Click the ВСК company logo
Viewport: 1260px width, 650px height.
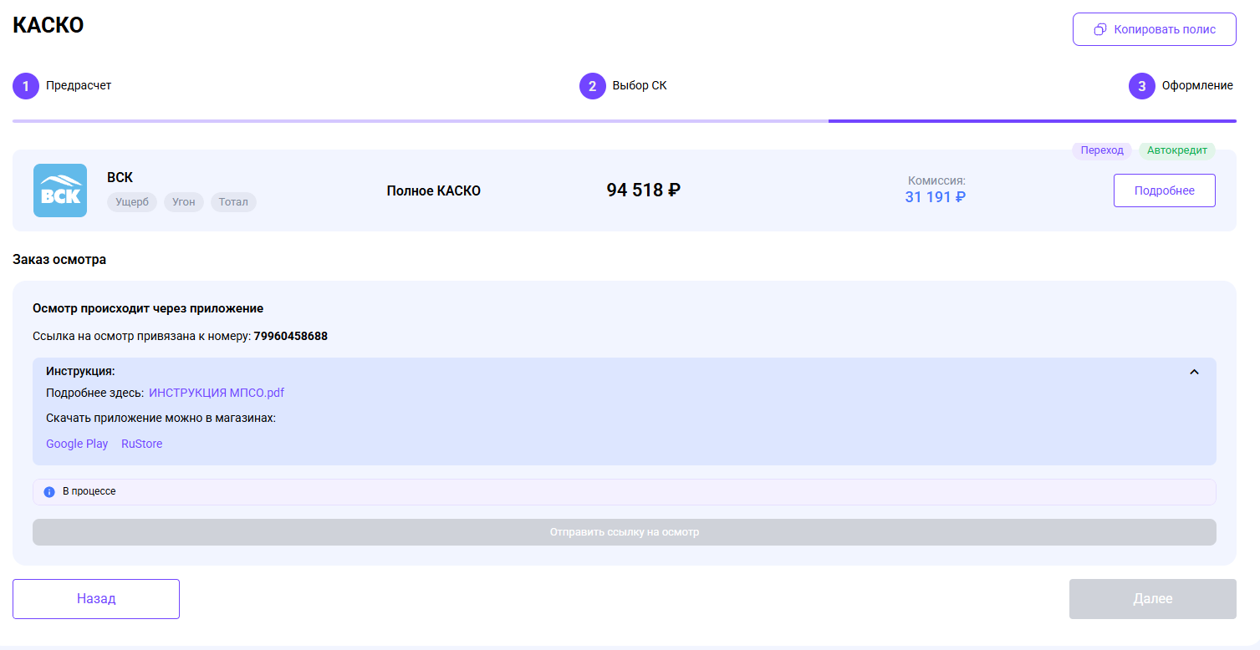pos(60,190)
